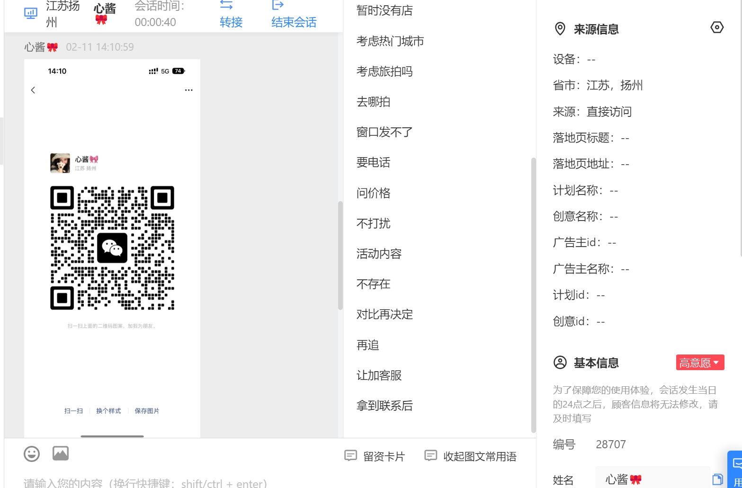Choose the 再追 quick phrase
Screen dimensions: 742x488
[x=367, y=345]
